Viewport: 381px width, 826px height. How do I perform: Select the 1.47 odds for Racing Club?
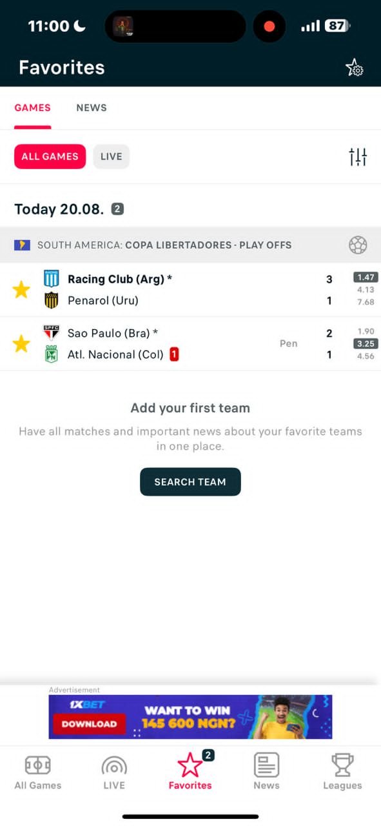[x=366, y=277]
